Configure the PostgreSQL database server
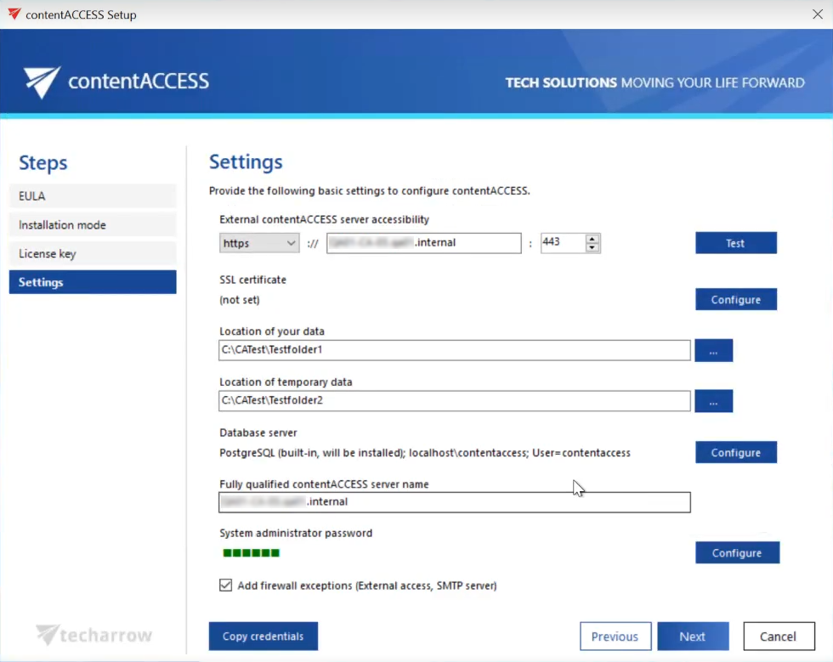Image resolution: width=833 pixels, height=662 pixels. 735,452
